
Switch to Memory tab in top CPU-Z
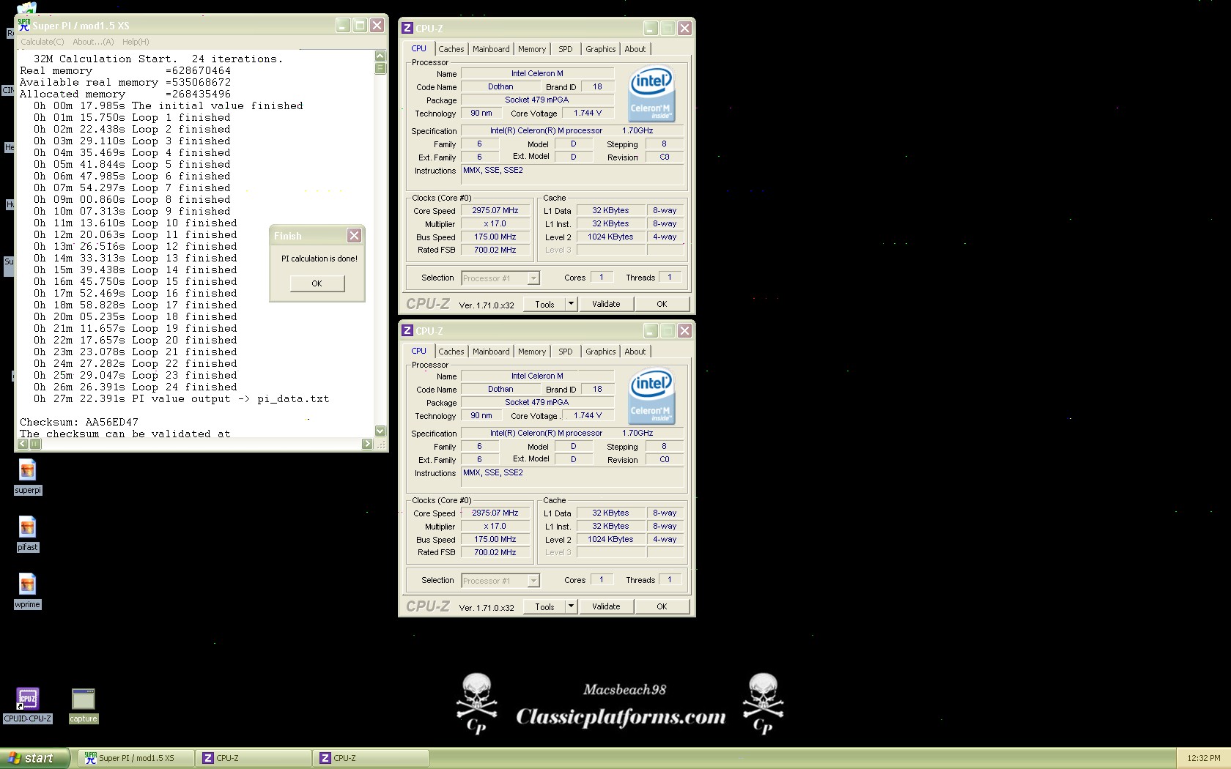point(532,49)
